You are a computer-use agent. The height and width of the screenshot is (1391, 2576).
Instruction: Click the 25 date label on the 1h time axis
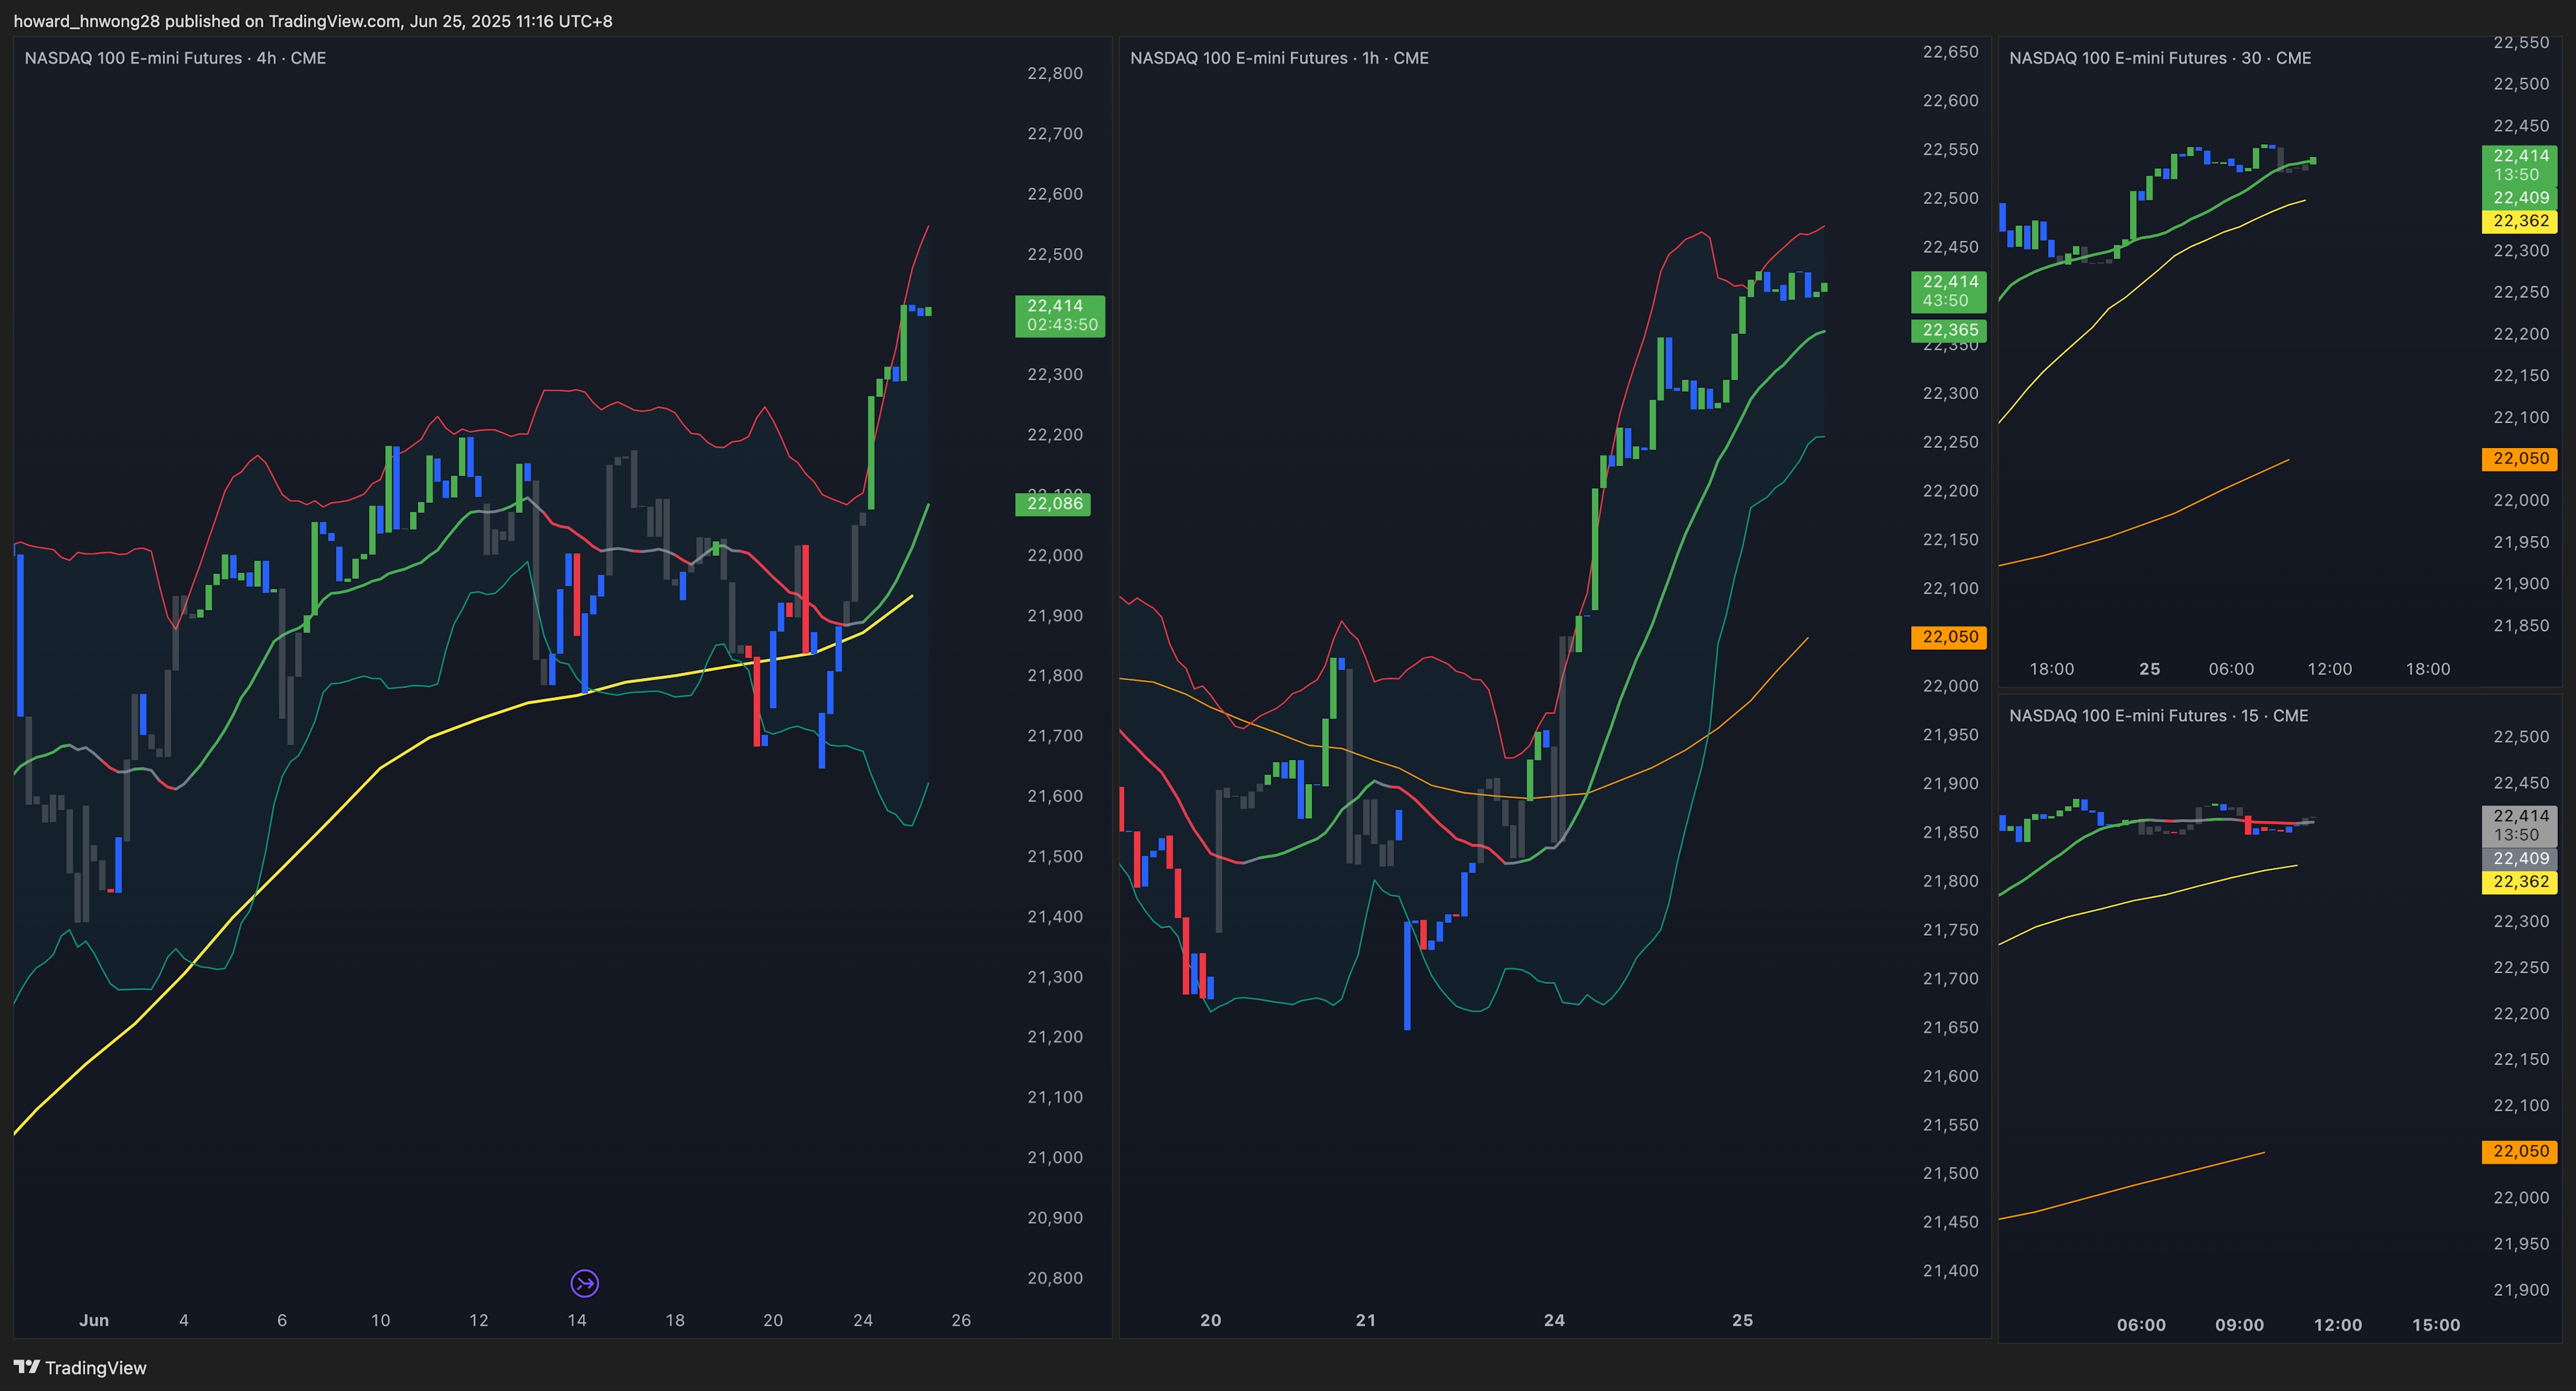(1742, 1320)
